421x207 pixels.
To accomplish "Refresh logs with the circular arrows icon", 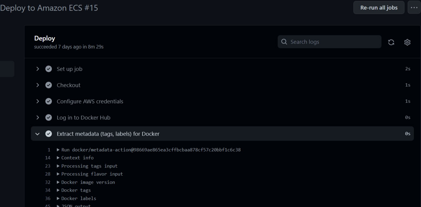I will [x=391, y=42].
